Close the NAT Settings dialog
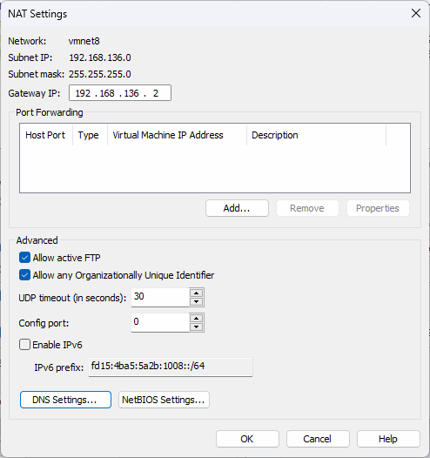 (416, 13)
